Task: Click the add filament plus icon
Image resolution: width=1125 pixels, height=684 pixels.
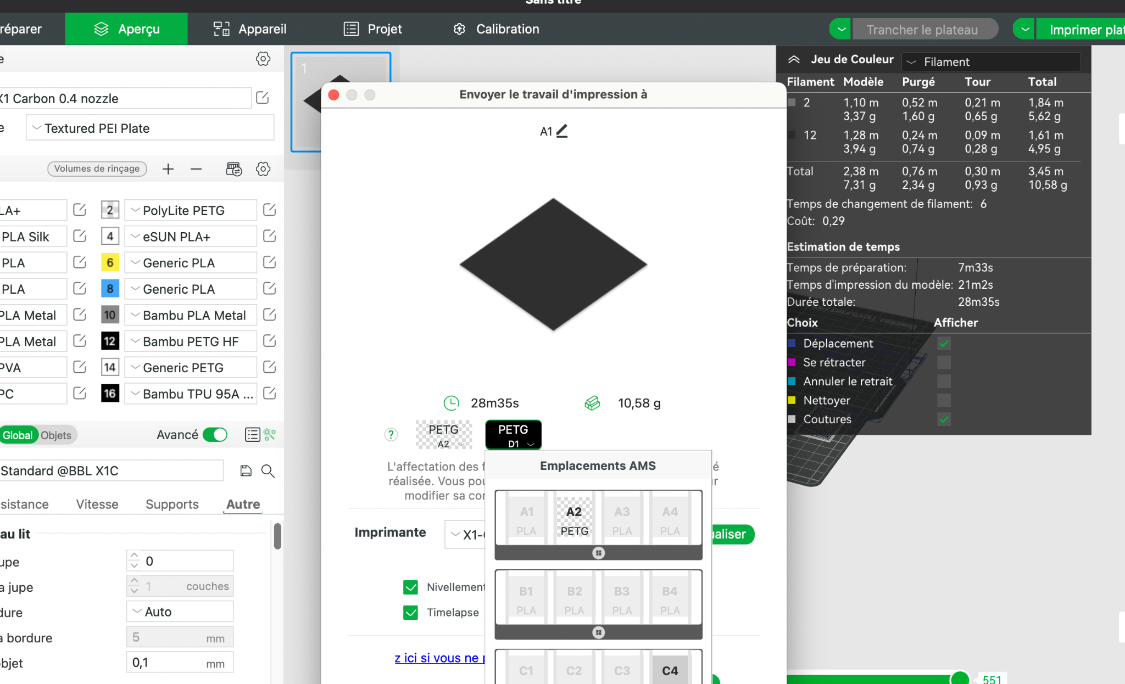Action: pyautogui.click(x=168, y=169)
